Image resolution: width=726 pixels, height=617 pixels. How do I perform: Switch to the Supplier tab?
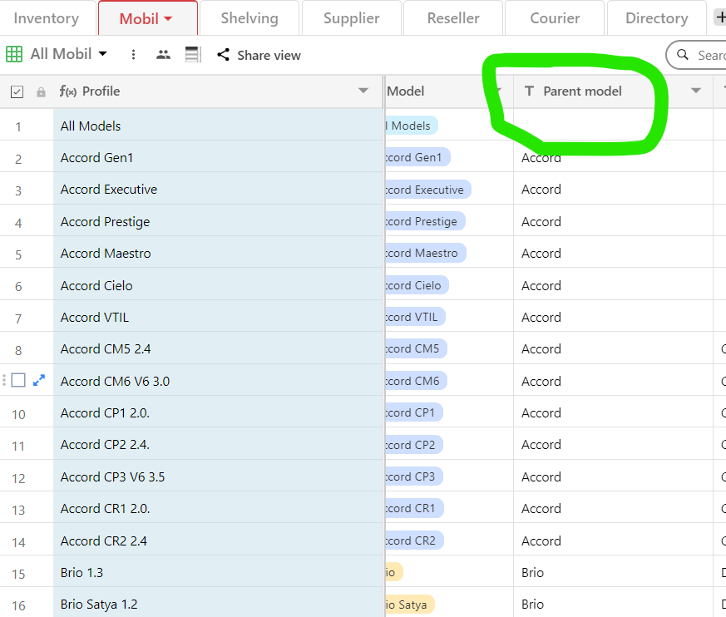[x=351, y=18]
